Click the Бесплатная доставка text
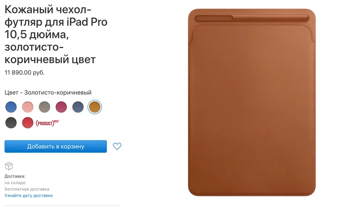Viewport: 337px width, 208px height. tap(27, 189)
